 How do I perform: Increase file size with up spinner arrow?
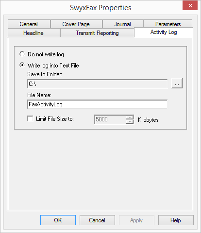click(130, 117)
